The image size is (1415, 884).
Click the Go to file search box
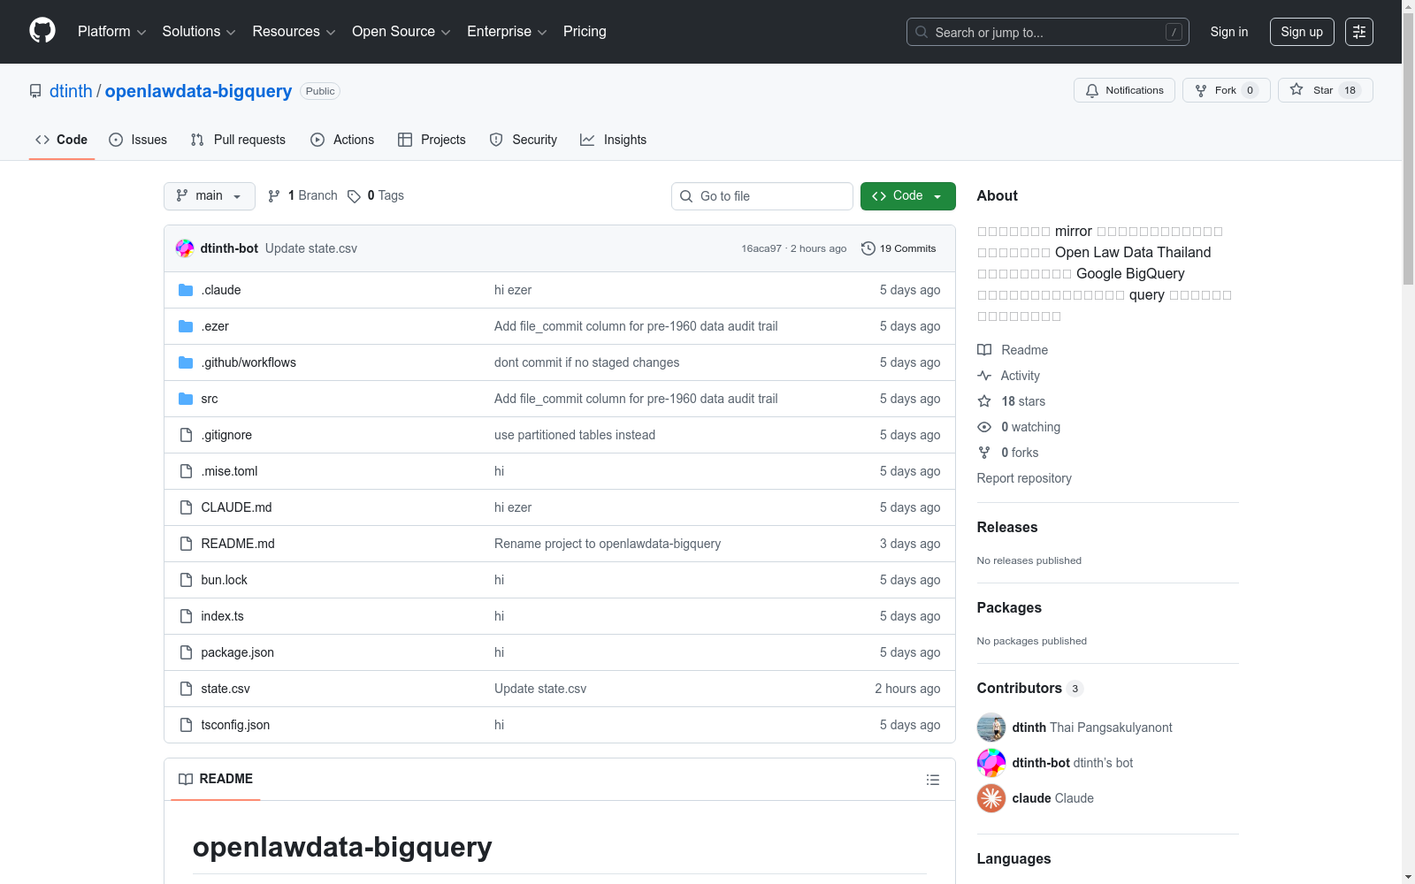click(x=762, y=196)
